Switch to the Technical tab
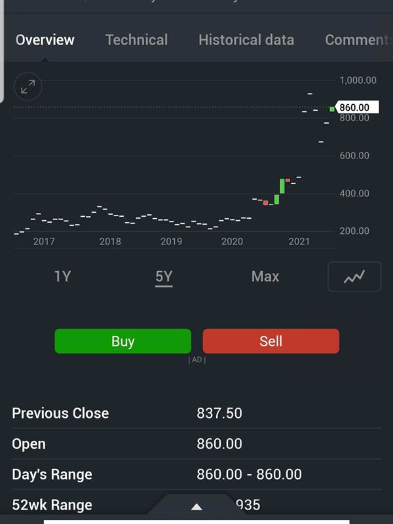This screenshot has height=524, width=393. [136, 40]
